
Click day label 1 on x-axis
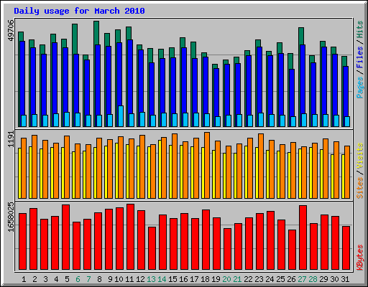[24, 279]
